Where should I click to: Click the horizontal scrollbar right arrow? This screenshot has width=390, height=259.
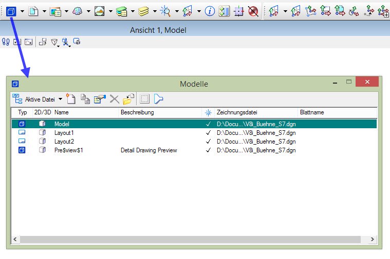pos(373,240)
